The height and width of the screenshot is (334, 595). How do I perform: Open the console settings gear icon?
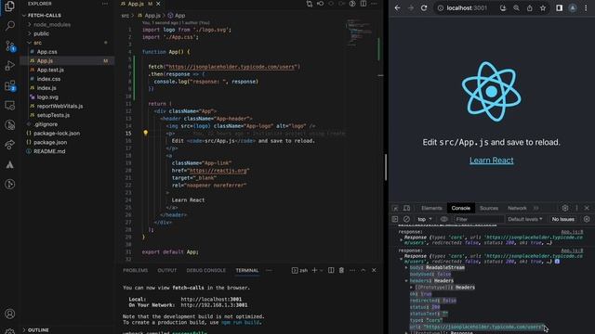click(x=587, y=219)
